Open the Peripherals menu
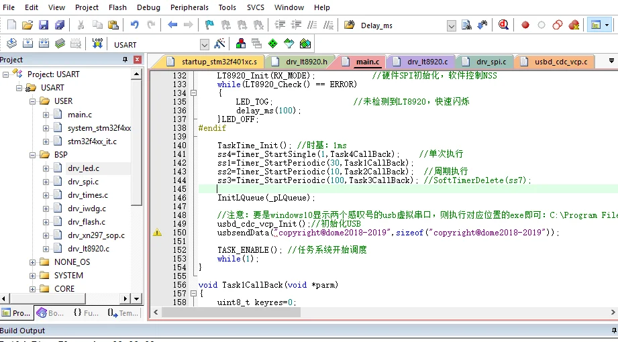Image resolution: width=618 pixels, height=342 pixels. tap(190, 7)
